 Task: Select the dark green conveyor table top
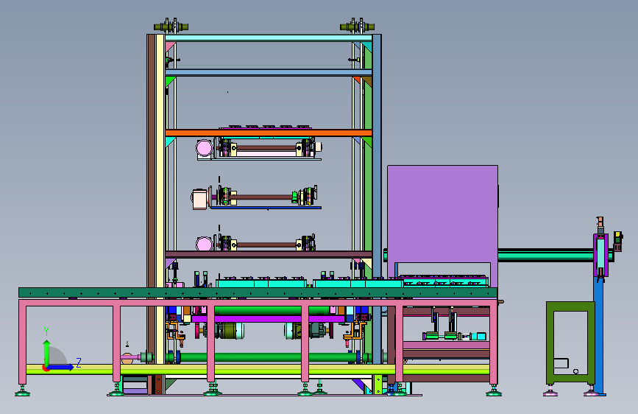(258, 292)
